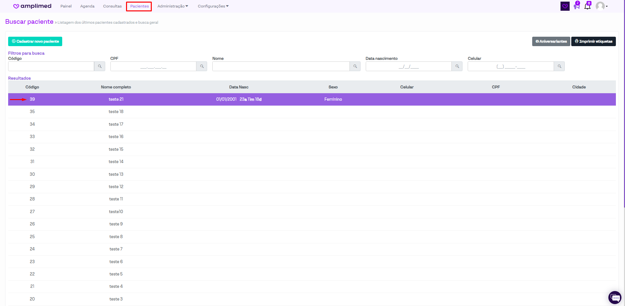Click the search icon beside Nome field
Screen dimensions: 625x306
[x=355, y=66]
